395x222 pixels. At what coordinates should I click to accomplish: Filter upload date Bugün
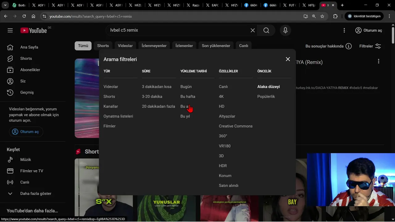186,87
